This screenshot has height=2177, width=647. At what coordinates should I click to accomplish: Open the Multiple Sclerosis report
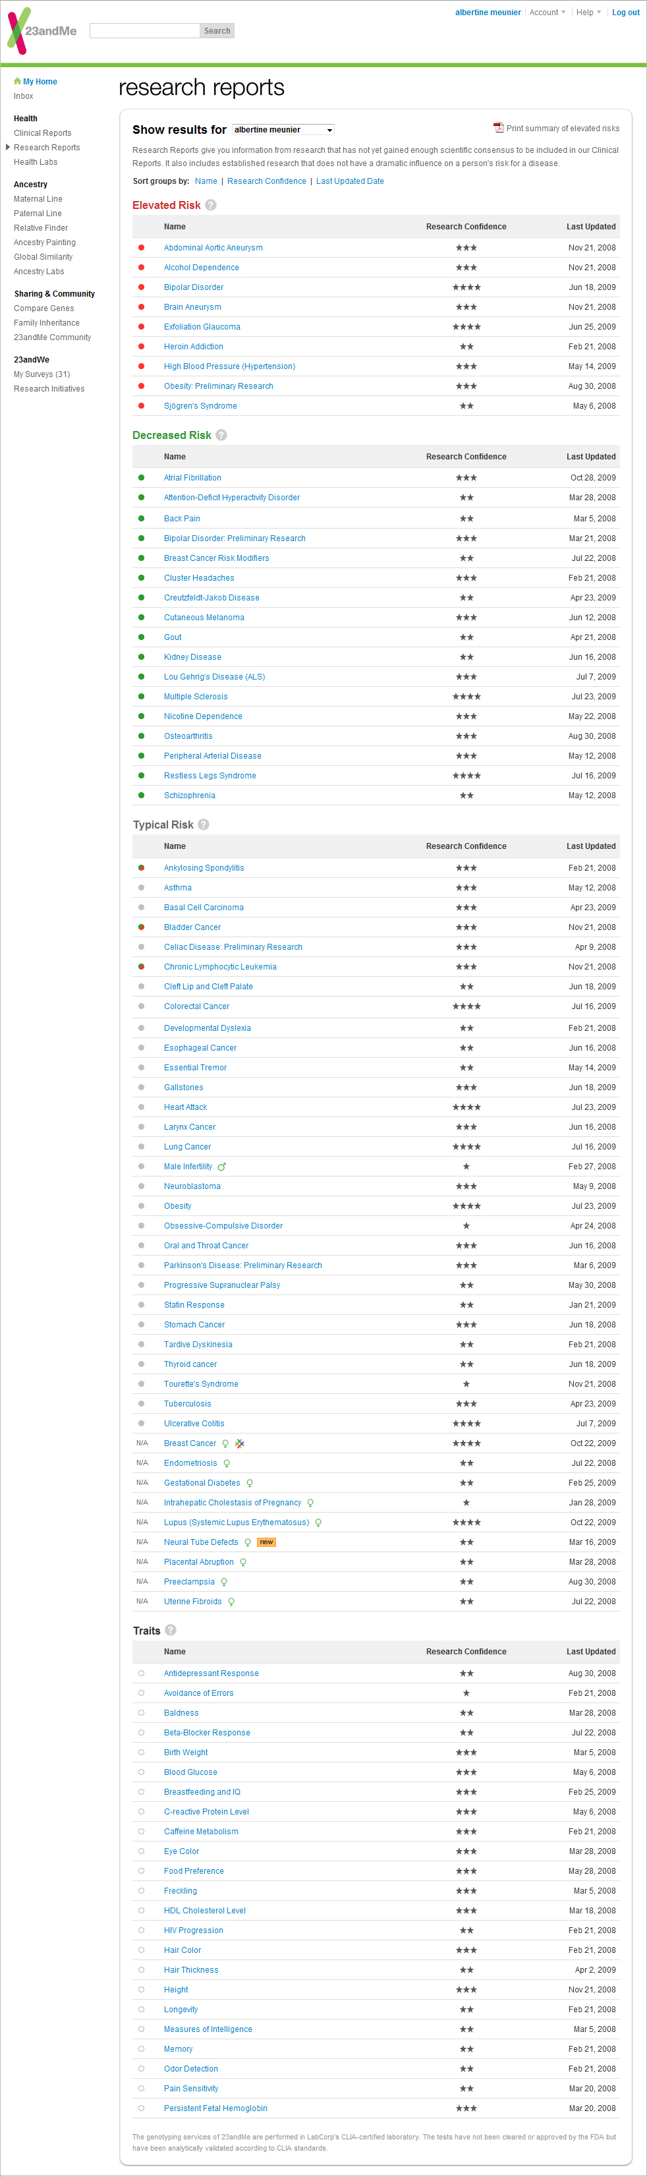tap(196, 697)
